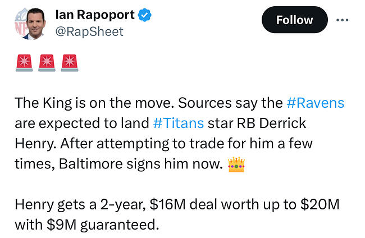Open the Ian Rapoport display name link
365x238 pixels.
[94, 15]
